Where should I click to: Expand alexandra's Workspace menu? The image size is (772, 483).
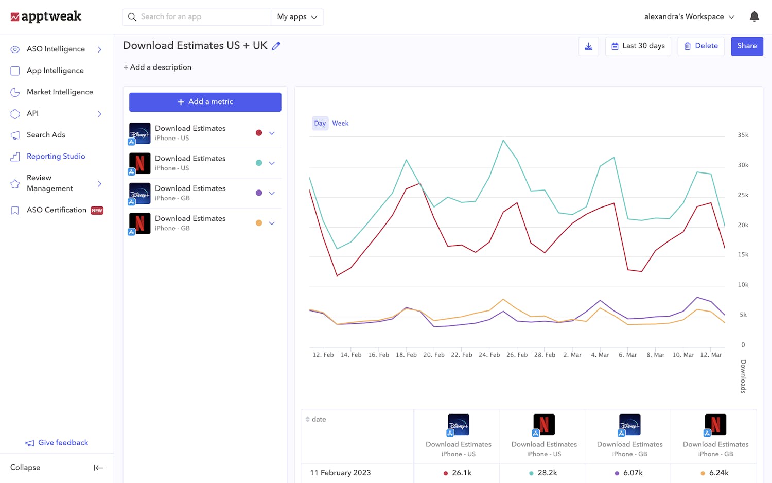click(x=689, y=16)
